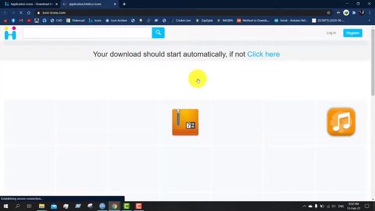Open the orange music note icon thumbnail
Viewport: 375px width, 211px height.
[x=341, y=122]
